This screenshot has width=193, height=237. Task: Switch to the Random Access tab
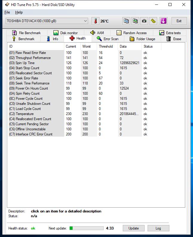coord(132,33)
